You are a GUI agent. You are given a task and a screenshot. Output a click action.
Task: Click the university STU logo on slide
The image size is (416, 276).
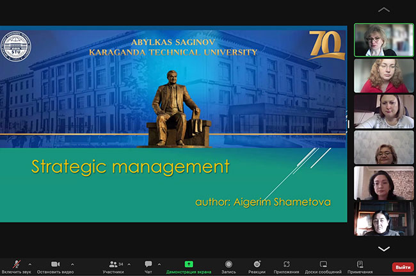(x=15, y=47)
